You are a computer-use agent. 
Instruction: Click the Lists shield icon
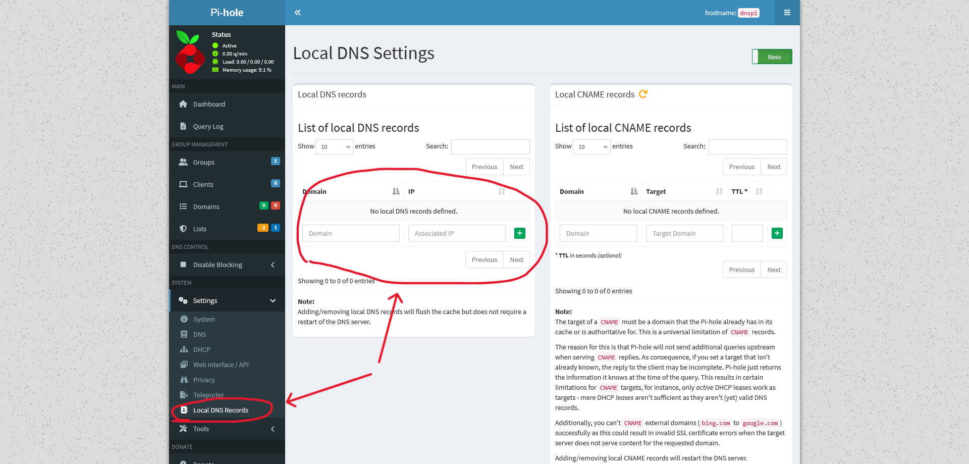183,229
